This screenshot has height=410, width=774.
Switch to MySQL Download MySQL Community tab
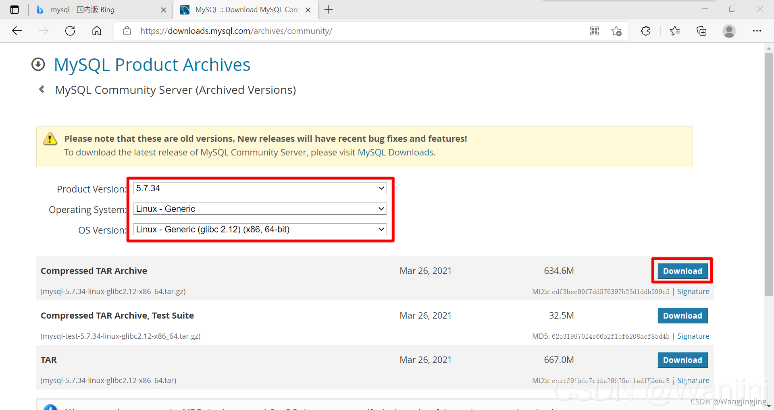(x=246, y=10)
